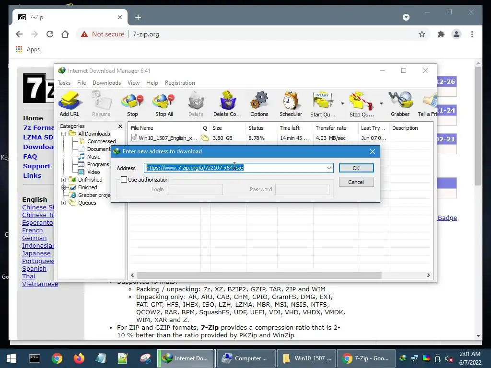
Task: Close the Categories panel with X
Action: coord(120,126)
